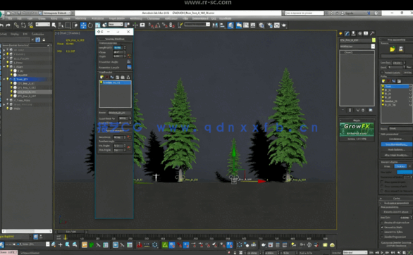This screenshot has width=413, height=255.
Task: Click the yellow folder Open preset icon in GrowFX
Action: coord(393,49)
